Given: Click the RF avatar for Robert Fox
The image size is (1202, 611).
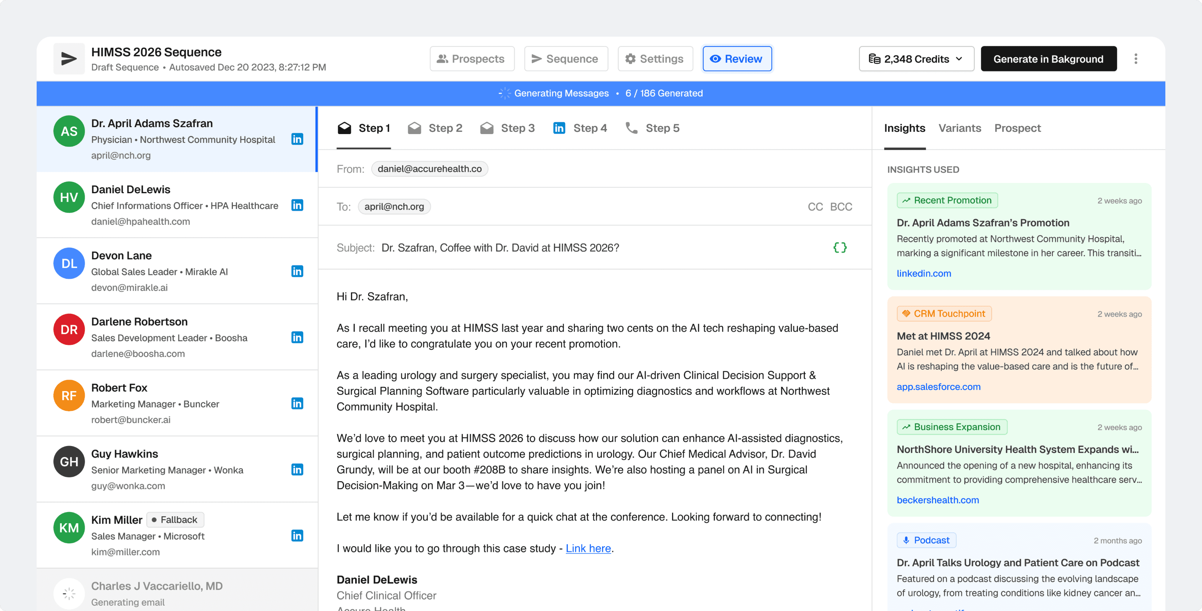Looking at the screenshot, I should [x=69, y=395].
